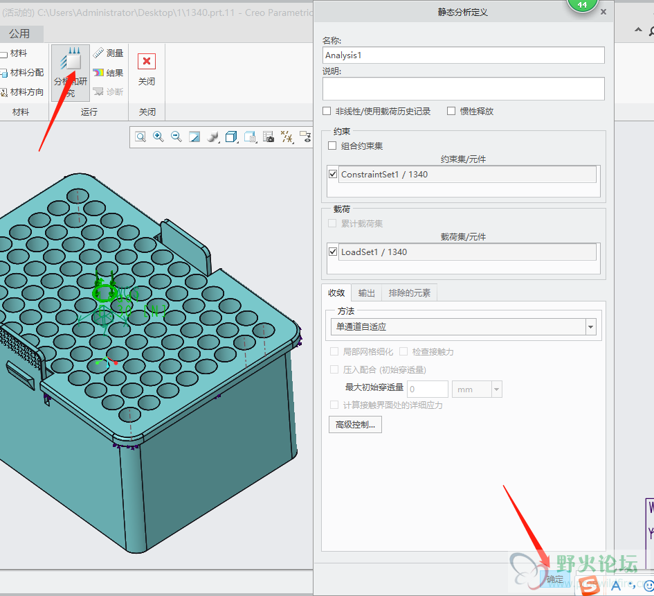This screenshot has height=596, width=654.
Task: Enable 惯性释放 (Inertia Relief) checkbox
Action: 451,111
